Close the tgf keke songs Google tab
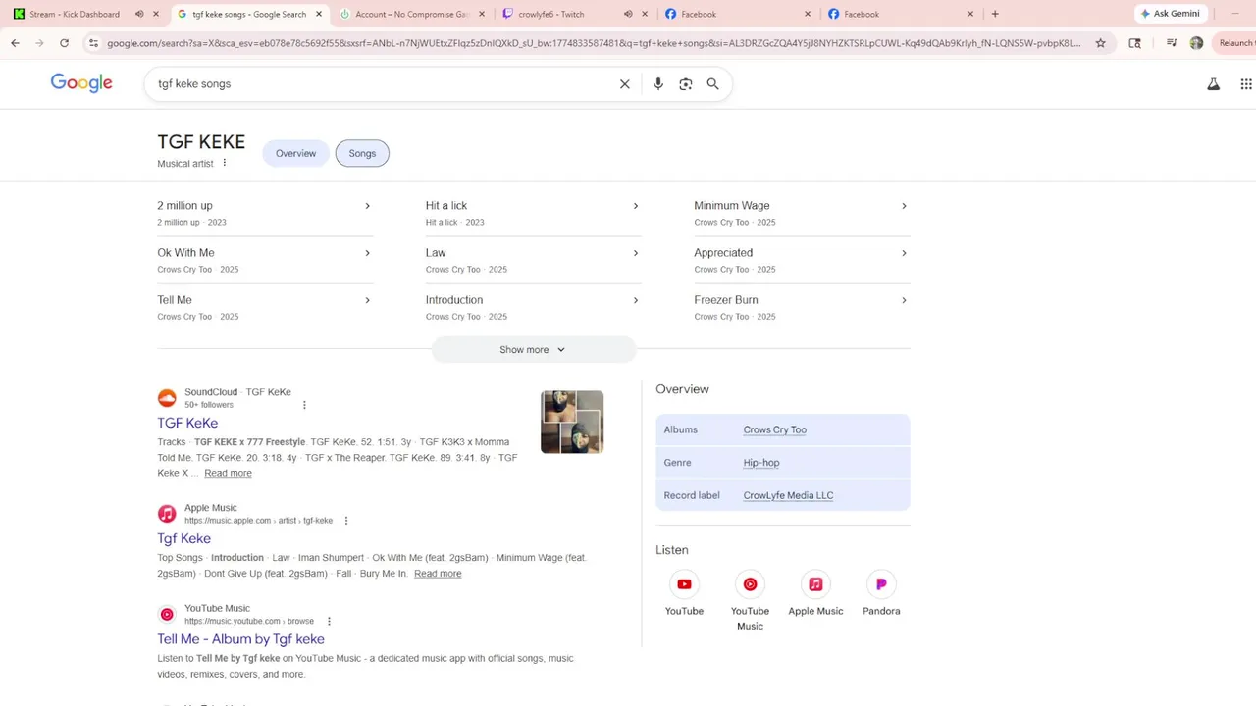1256x706 pixels. click(x=319, y=14)
